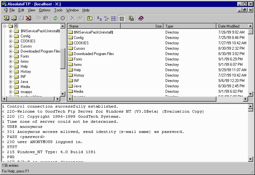Image resolution: width=255 pixels, height=175 pixels.
Task: Open the Window menu
Action: [72, 10]
